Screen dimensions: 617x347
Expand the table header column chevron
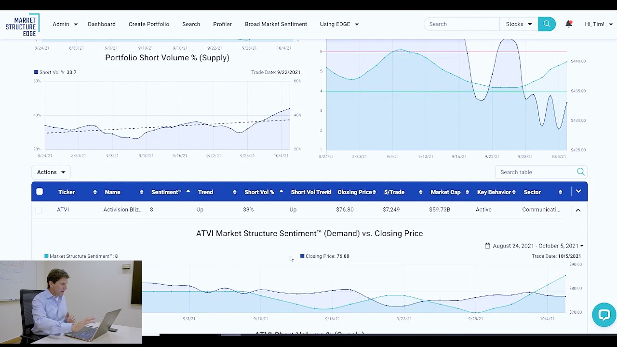578,192
